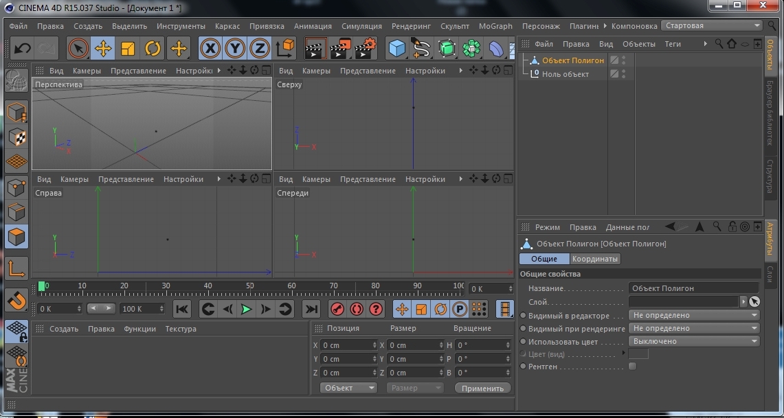This screenshot has width=784, height=418.
Task: Add a Cube primitive object
Action: pyautogui.click(x=397, y=49)
